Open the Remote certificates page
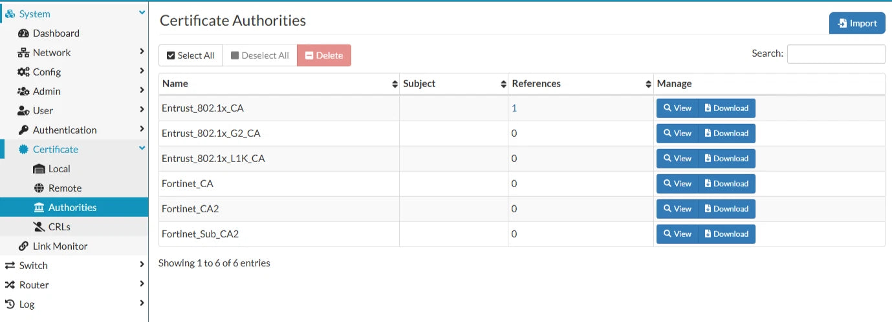892x322 pixels. point(74,188)
